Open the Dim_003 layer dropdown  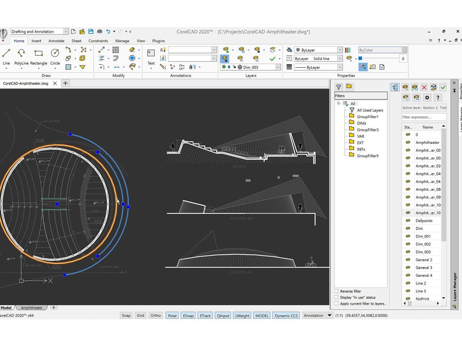(x=278, y=67)
